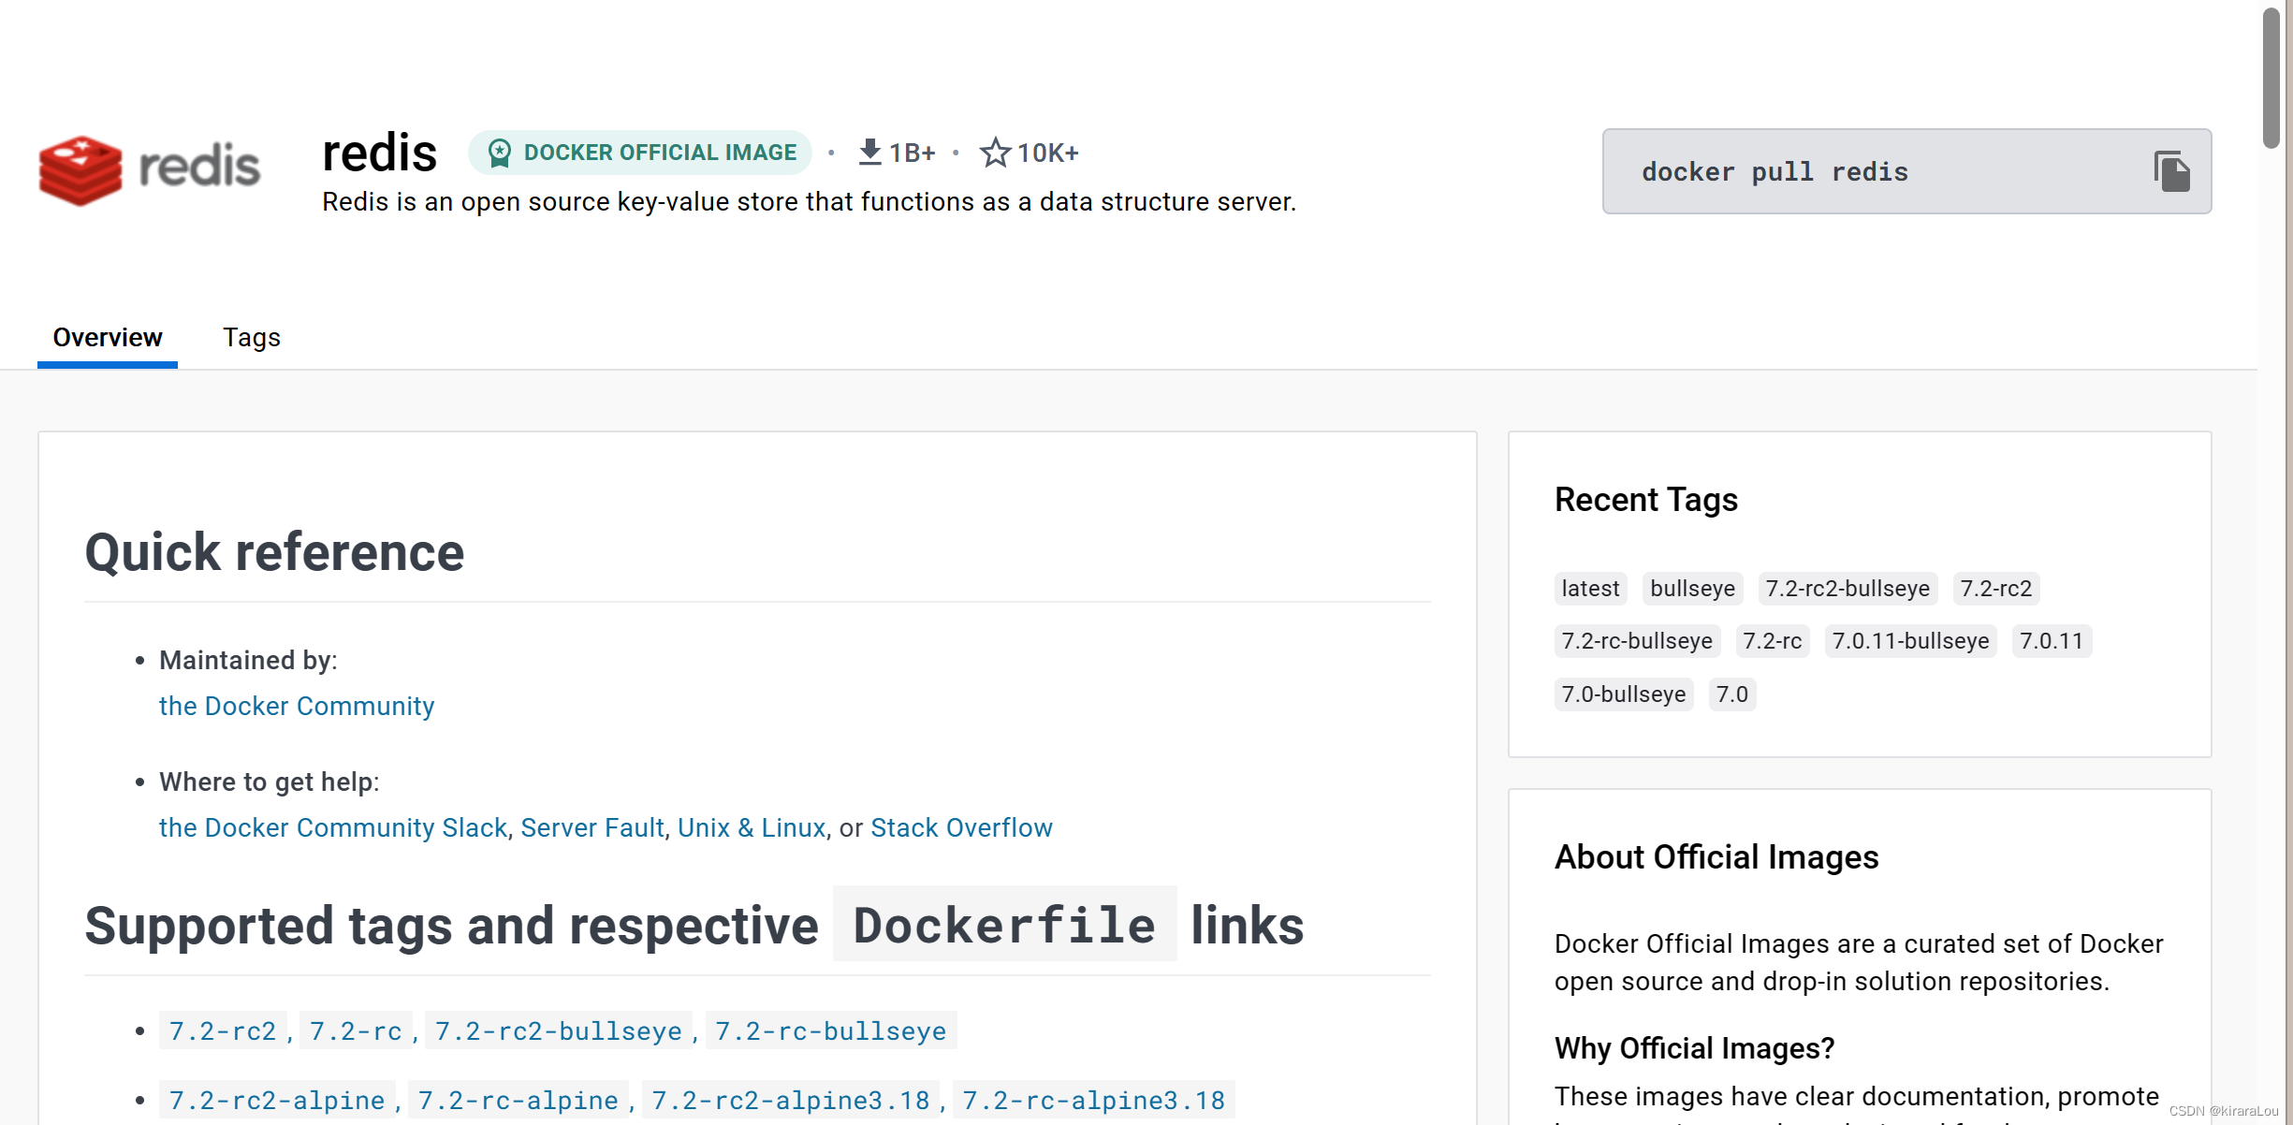Click the About Official Images heading
2293x1125 pixels.
[1716, 857]
